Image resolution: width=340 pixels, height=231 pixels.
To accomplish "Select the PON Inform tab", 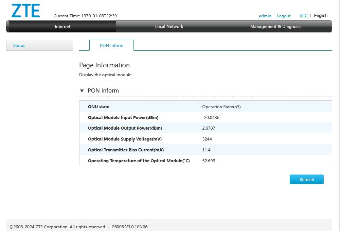I will click(111, 46).
